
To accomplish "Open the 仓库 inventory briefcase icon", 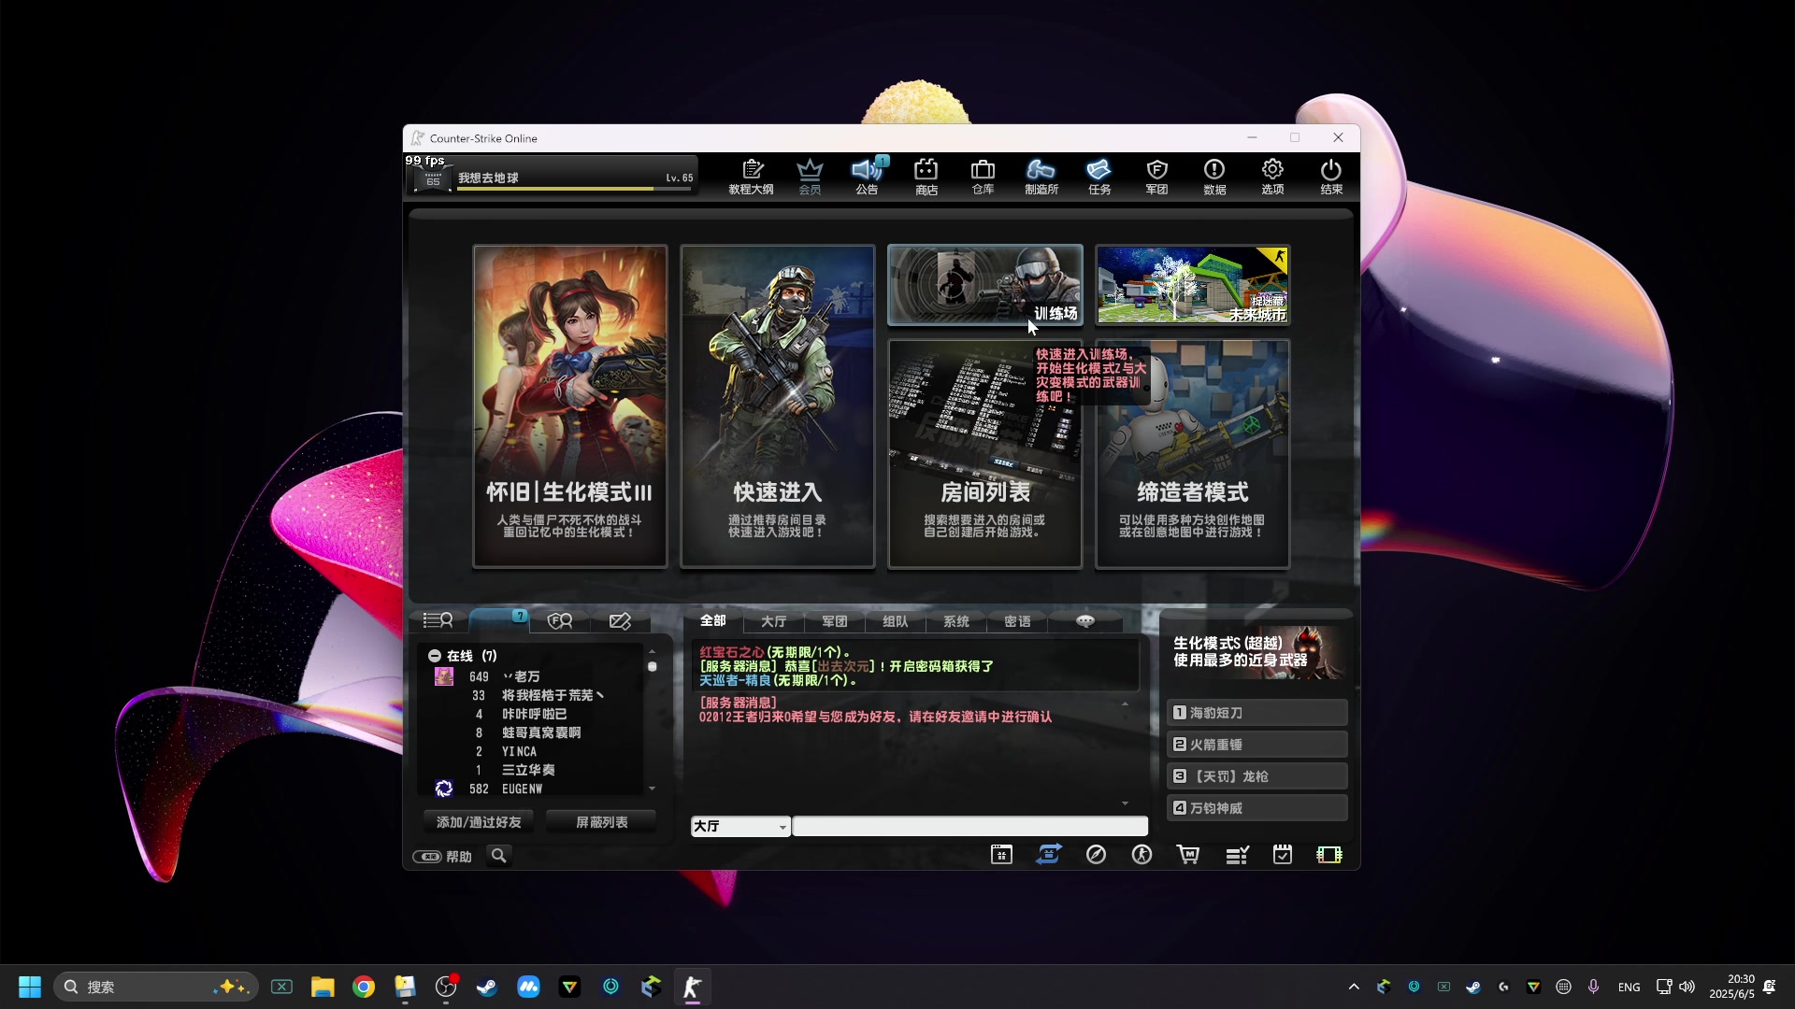I will click(983, 176).
